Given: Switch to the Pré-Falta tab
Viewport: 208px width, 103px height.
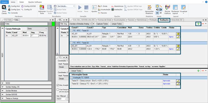Looking at the screenshot, I should (8, 20).
